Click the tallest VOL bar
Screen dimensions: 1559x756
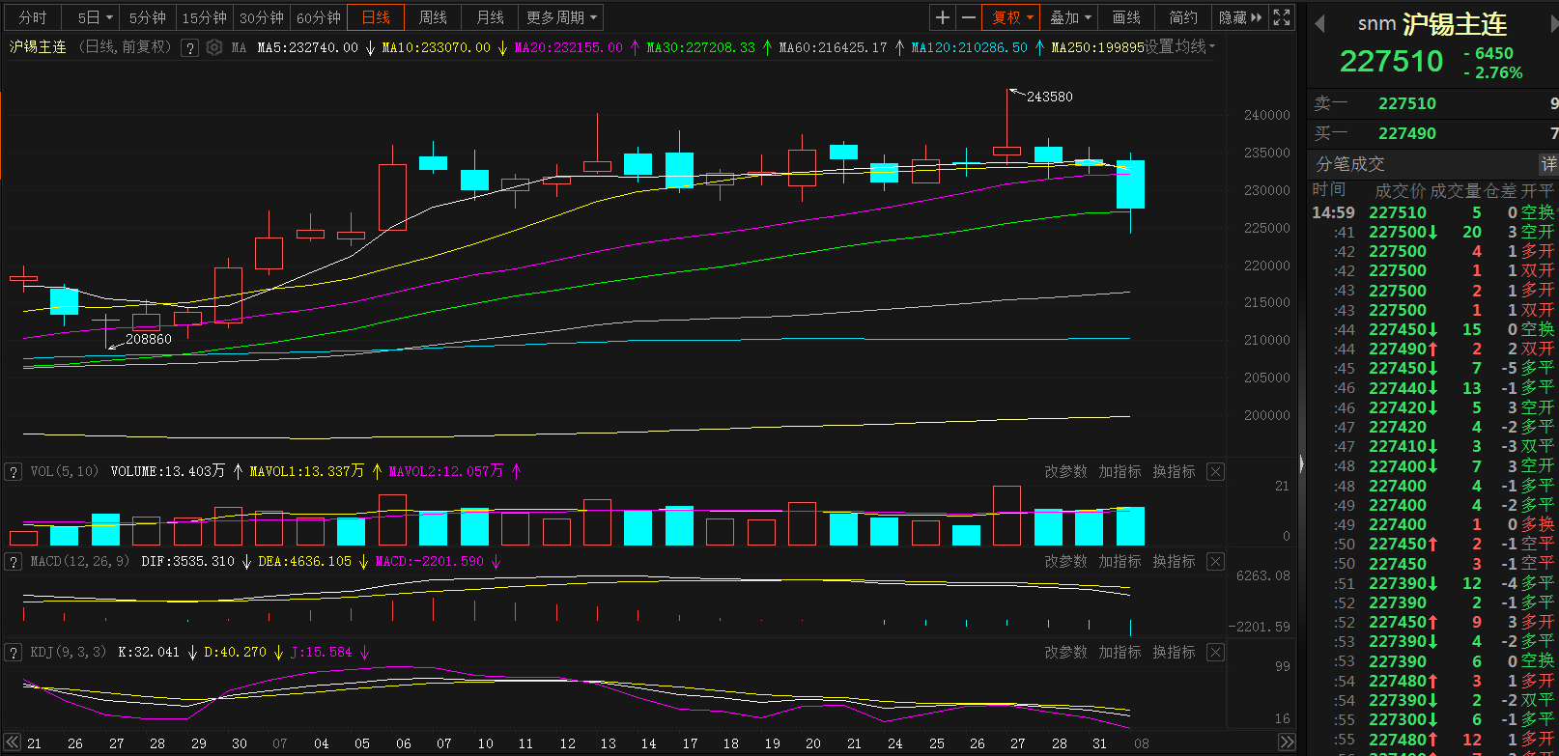(x=1006, y=516)
